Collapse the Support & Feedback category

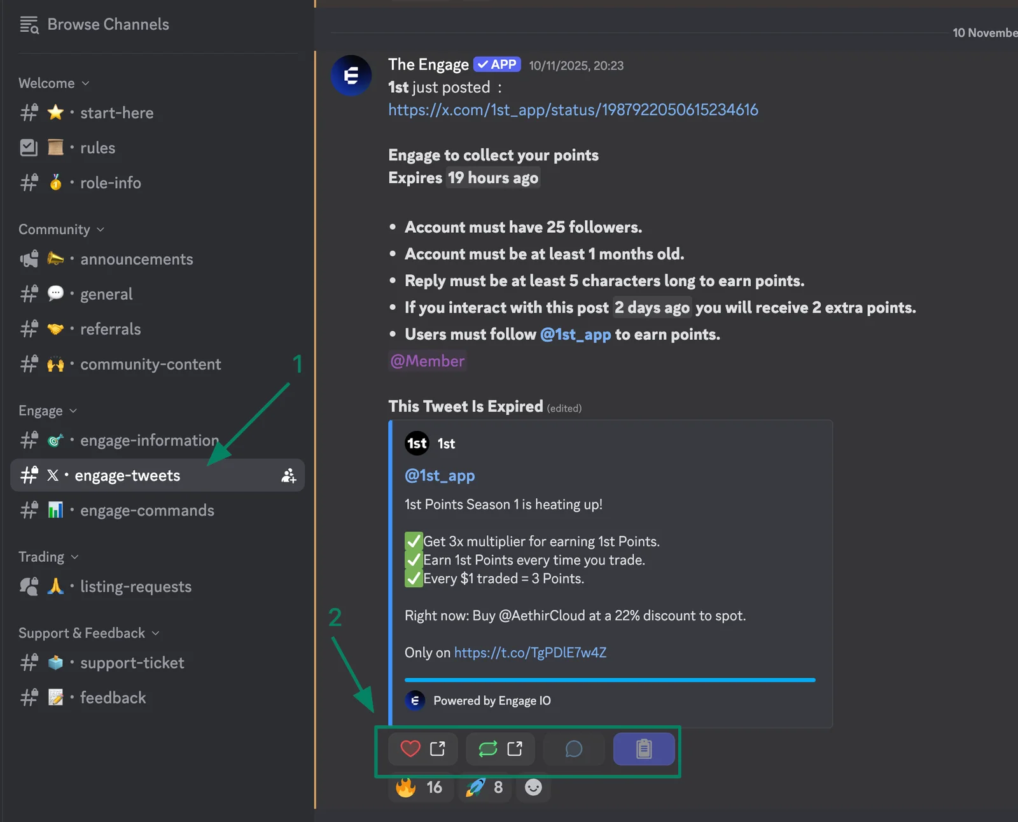click(89, 634)
